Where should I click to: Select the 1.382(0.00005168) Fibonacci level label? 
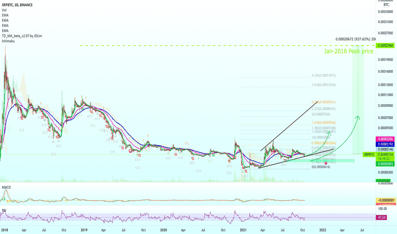pos(324,128)
